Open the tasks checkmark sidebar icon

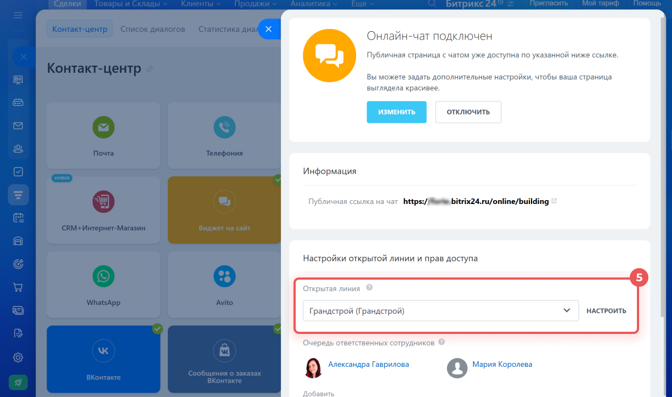pos(18,172)
